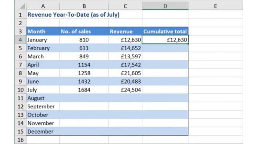Select row 15 header
256x144 pixels.
click(20, 131)
